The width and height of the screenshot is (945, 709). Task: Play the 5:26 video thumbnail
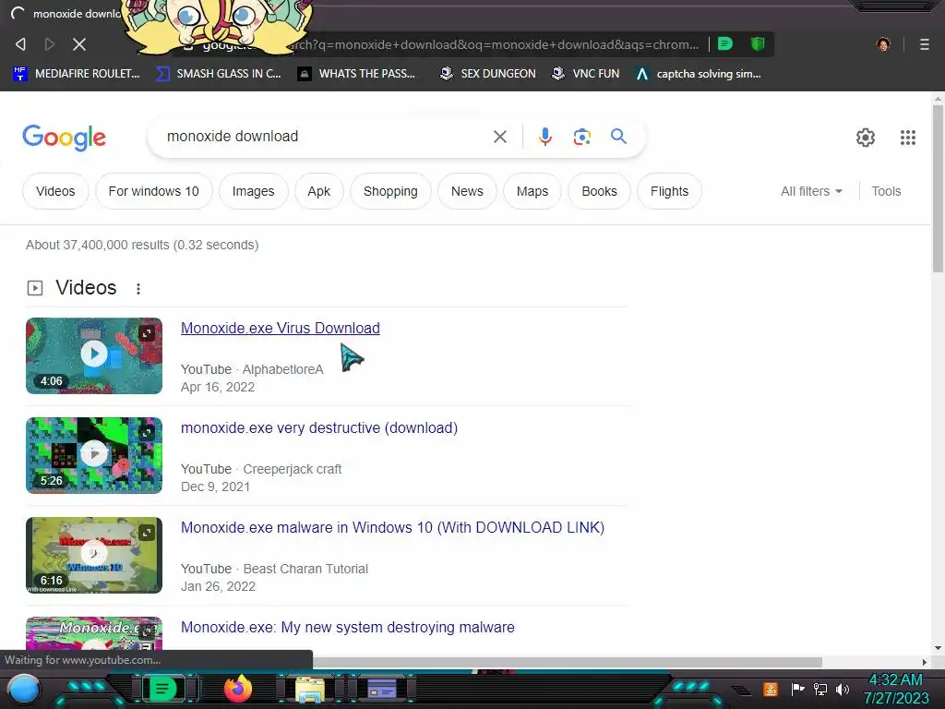(x=94, y=454)
